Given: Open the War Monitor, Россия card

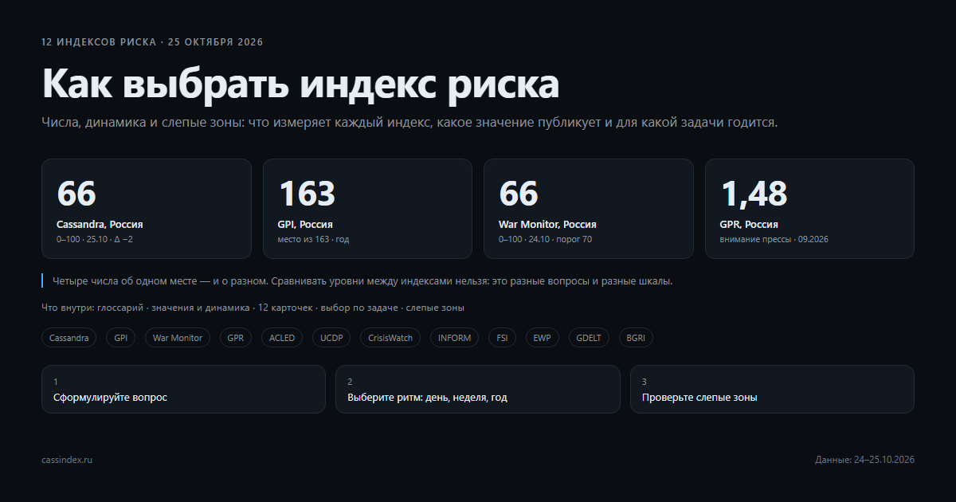Looking at the screenshot, I should tap(589, 209).
